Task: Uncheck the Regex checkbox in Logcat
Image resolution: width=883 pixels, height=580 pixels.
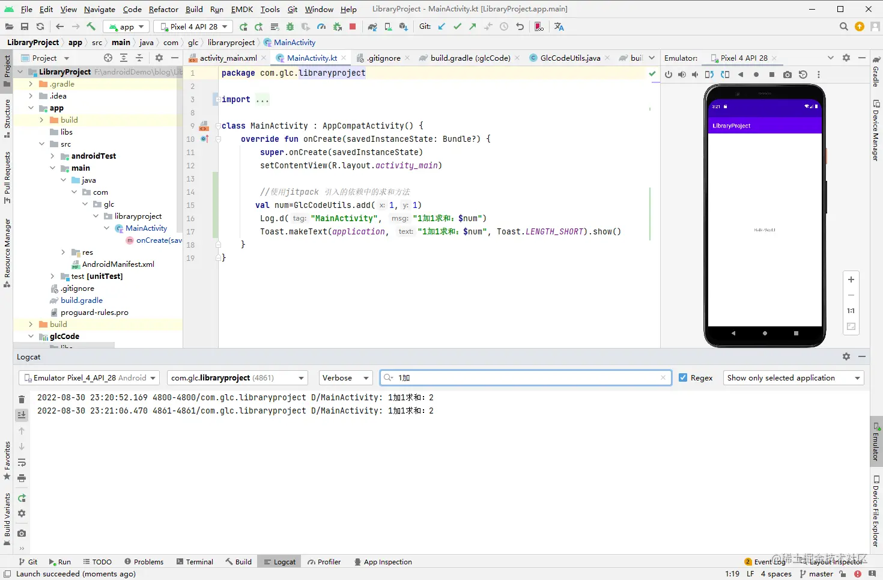Action: pyautogui.click(x=683, y=378)
